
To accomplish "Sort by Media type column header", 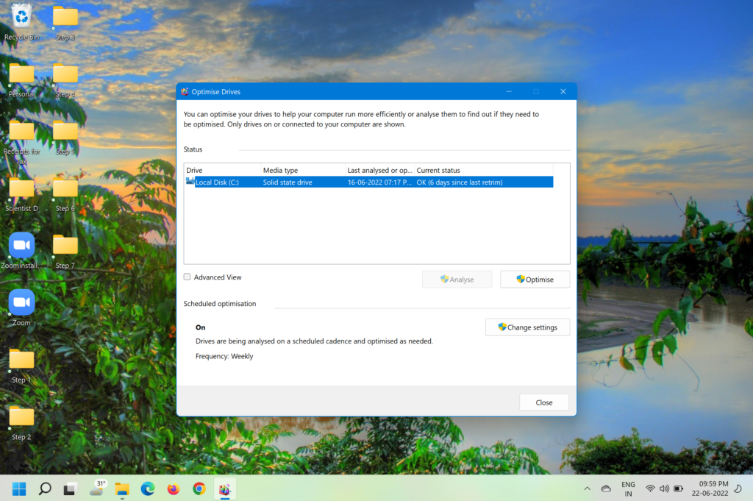I will (303, 170).
